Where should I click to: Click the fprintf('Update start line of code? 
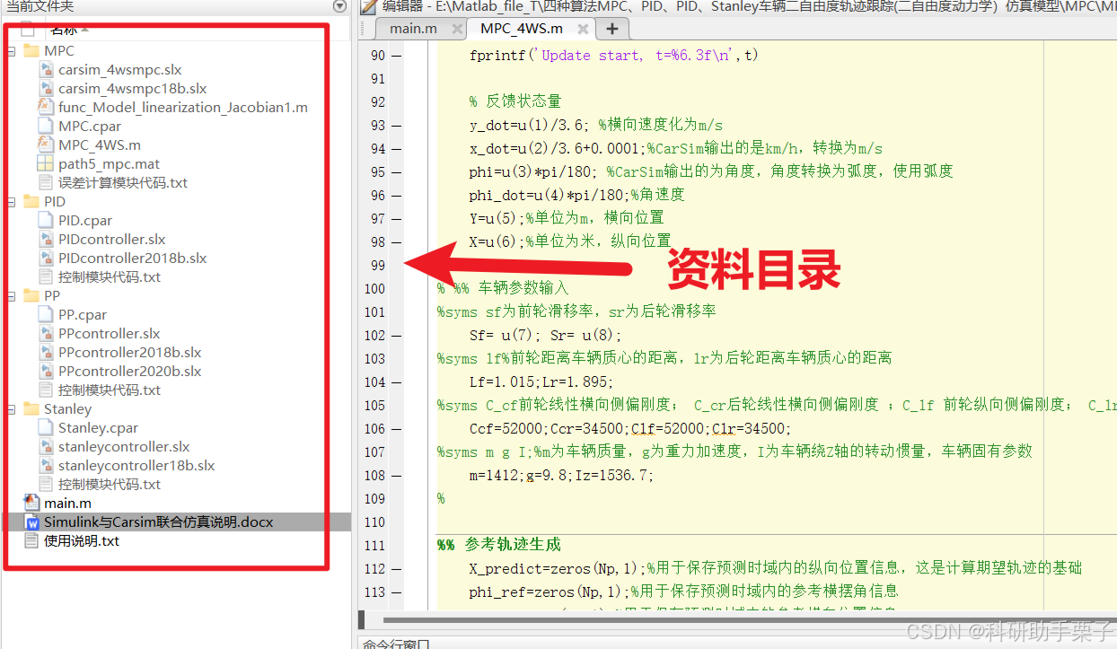point(613,56)
